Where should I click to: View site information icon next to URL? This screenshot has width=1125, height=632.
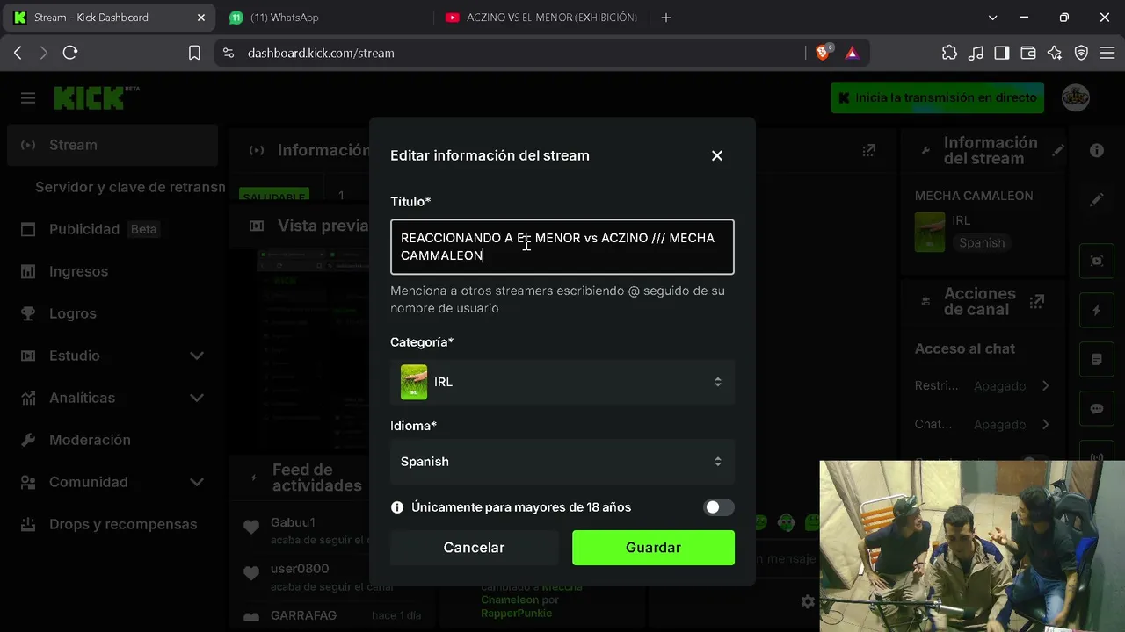point(229,53)
